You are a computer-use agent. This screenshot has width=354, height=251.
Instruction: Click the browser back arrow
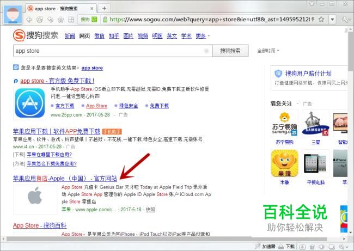[29, 20]
